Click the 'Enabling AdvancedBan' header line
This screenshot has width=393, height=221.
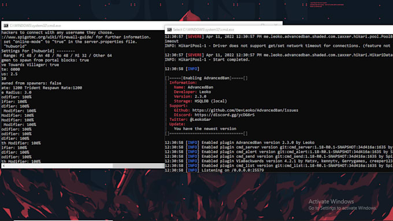click(206, 78)
